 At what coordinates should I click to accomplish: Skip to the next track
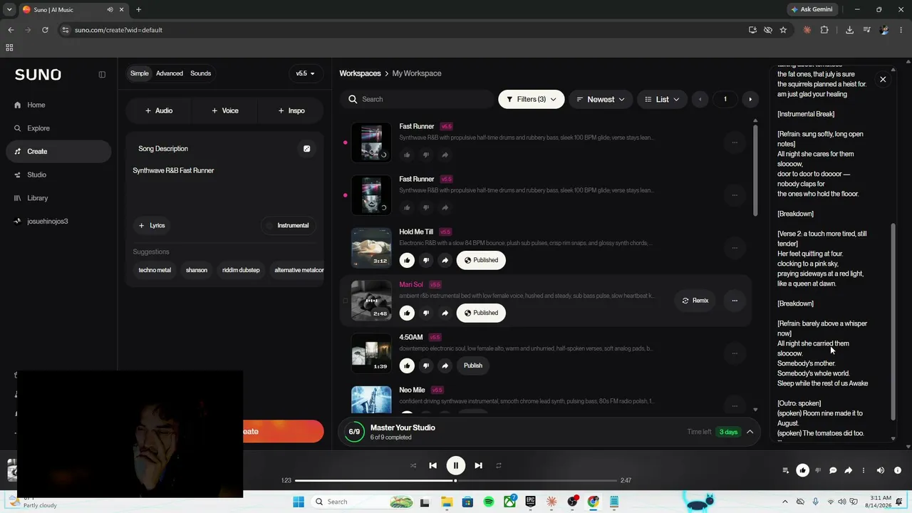(478, 465)
